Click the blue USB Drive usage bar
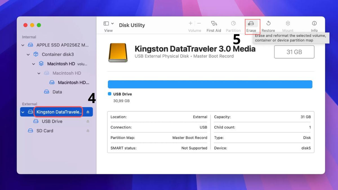 [x=210, y=84]
